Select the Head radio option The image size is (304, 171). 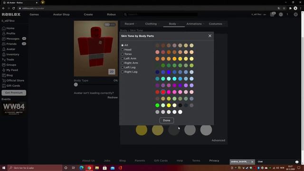pyautogui.click(x=123, y=49)
